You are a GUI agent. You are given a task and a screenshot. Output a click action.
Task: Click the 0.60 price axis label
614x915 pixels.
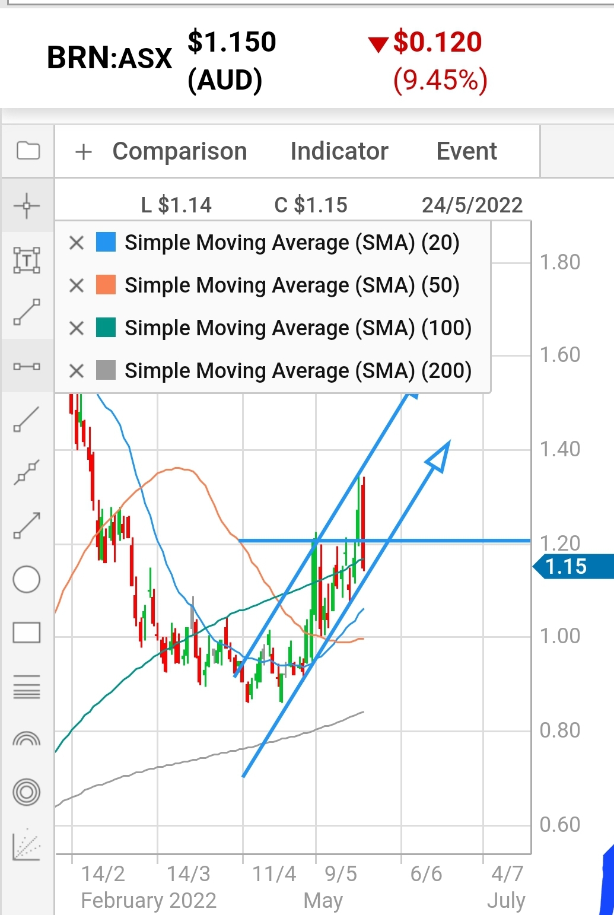560,825
